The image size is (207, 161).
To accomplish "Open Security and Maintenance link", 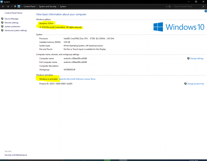I will [x=16, y=155].
